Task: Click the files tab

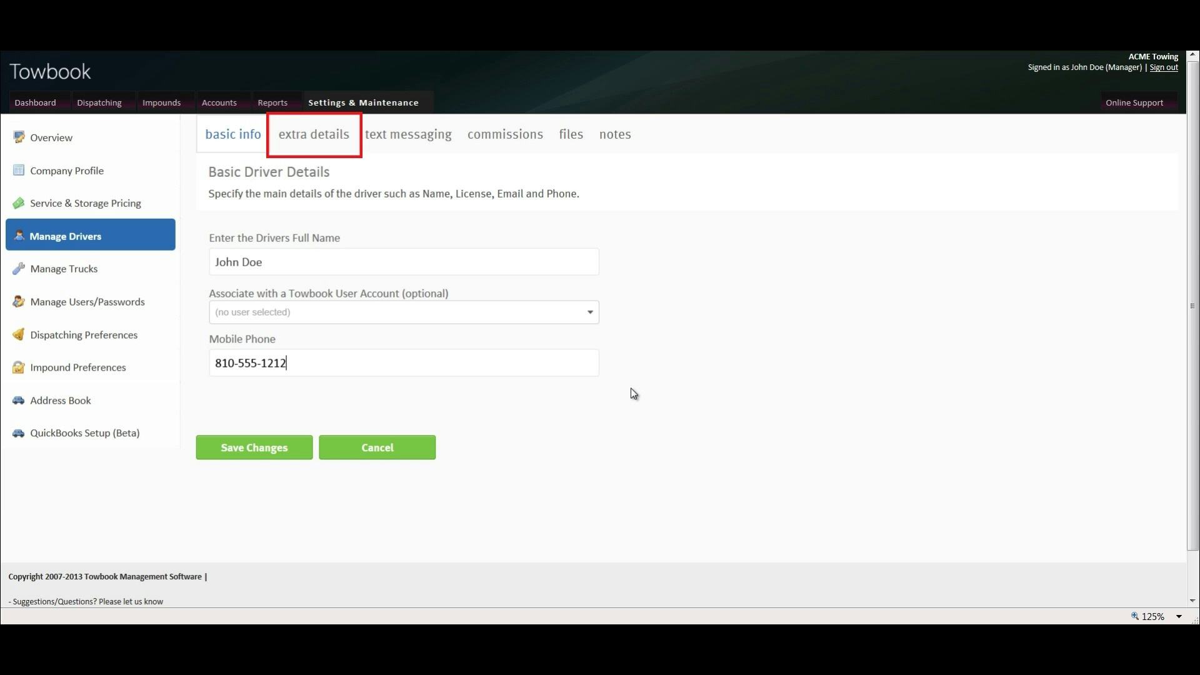Action: pyautogui.click(x=571, y=134)
